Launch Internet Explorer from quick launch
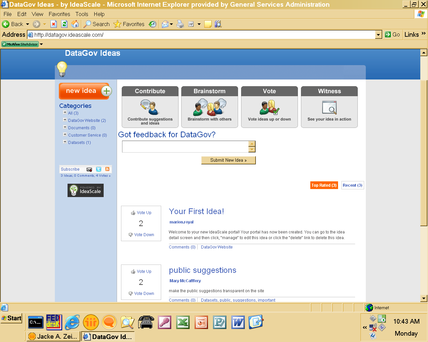 [72, 322]
